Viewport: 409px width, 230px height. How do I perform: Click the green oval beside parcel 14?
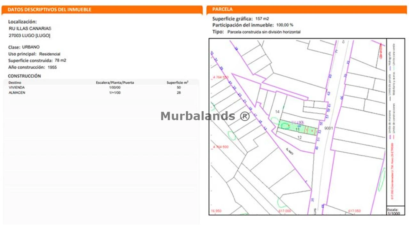[275, 121]
